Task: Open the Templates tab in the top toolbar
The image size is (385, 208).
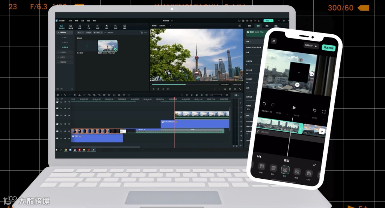Action: pyautogui.click(x=125, y=26)
